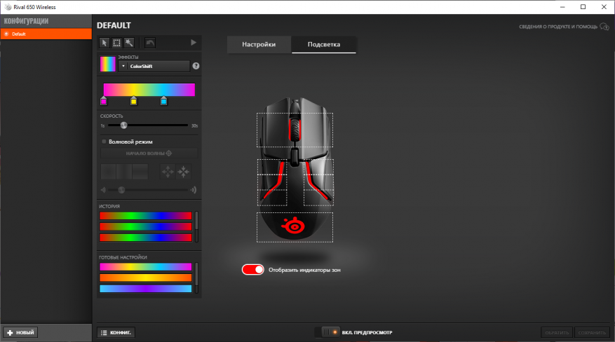615x342 pixels.
Task: Enable the Волновой режим checkbox
Action: [104, 142]
